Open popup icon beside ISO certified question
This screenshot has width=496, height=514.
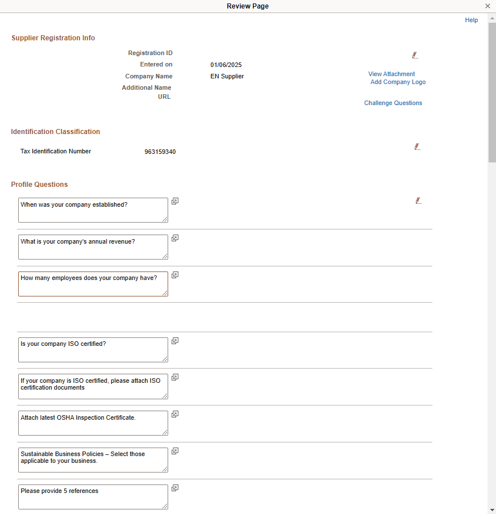click(175, 341)
